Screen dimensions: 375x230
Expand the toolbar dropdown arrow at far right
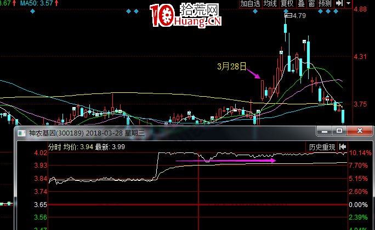point(349,4)
